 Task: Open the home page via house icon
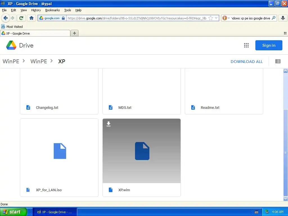coord(31,18)
